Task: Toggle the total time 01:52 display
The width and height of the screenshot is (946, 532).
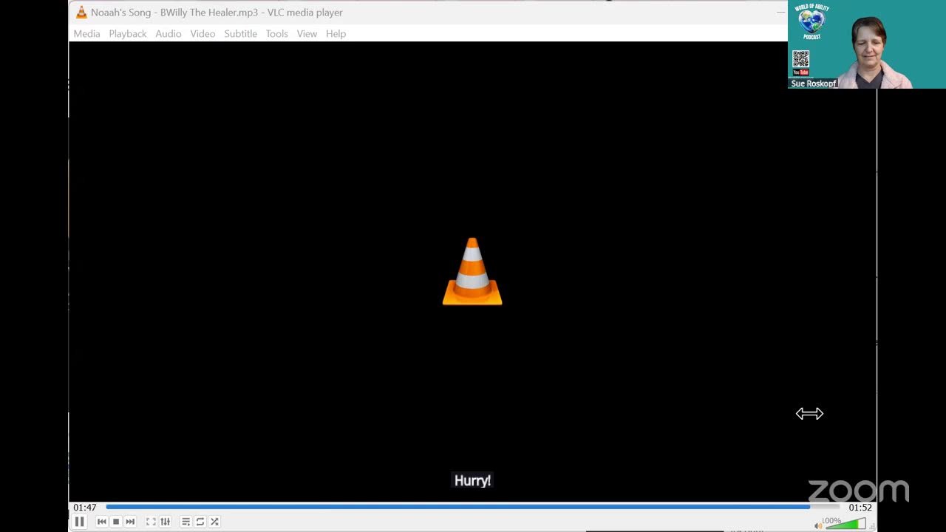Action: coord(860,508)
